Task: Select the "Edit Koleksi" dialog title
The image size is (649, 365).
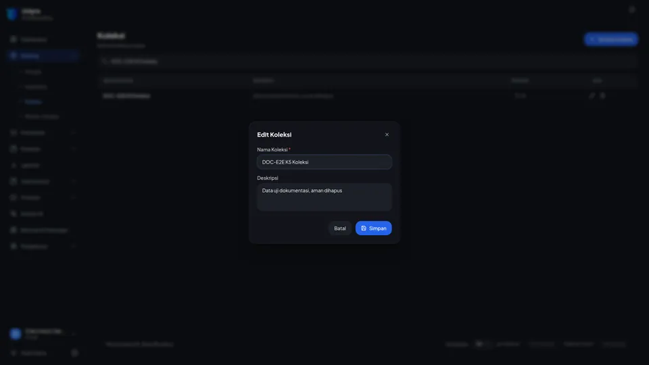Action: (274, 135)
